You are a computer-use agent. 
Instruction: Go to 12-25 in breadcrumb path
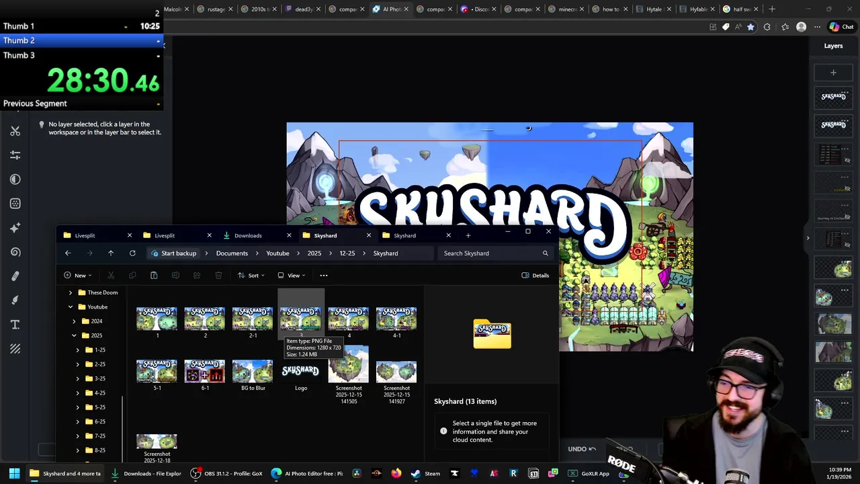tap(347, 253)
